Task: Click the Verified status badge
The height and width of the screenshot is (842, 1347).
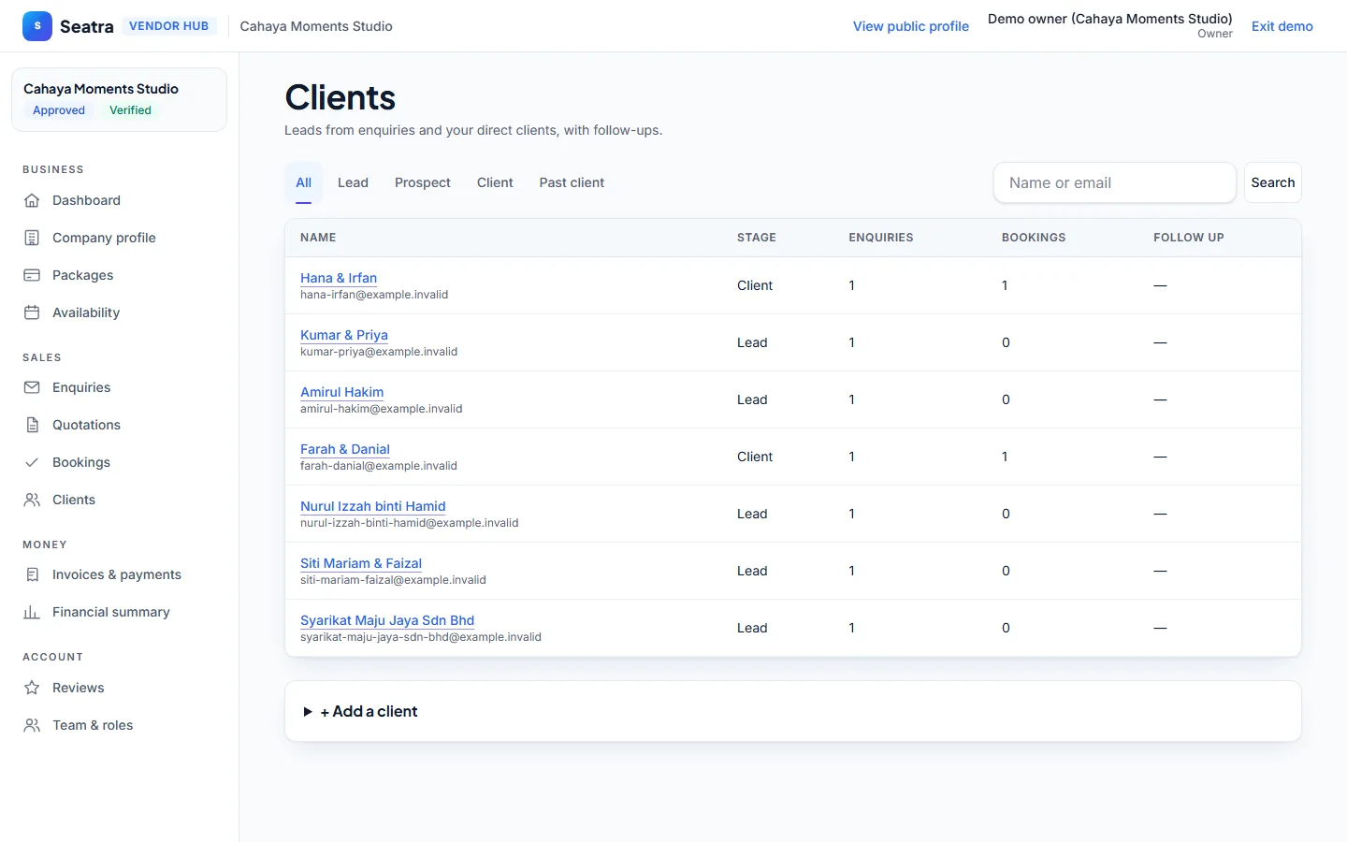Action: (x=130, y=110)
